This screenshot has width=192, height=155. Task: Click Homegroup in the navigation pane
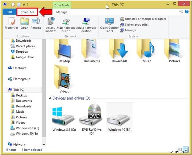coord(19,79)
